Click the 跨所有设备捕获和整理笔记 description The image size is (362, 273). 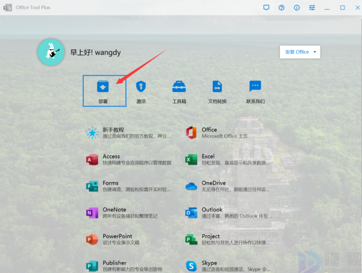pyautogui.click(x=130, y=216)
